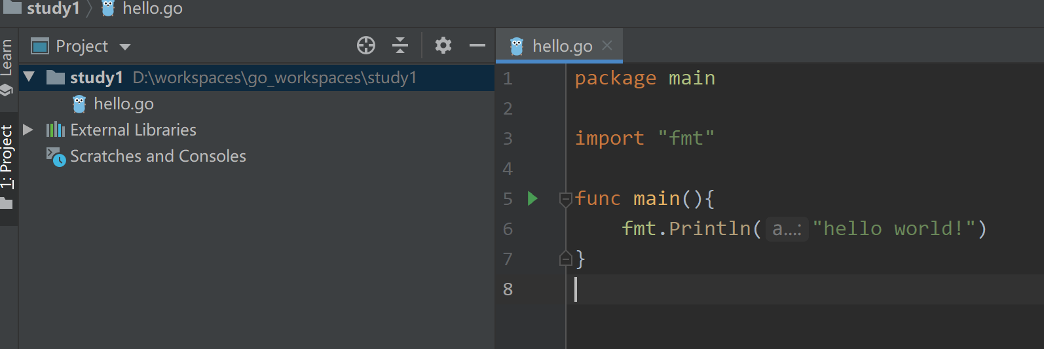This screenshot has width=1044, height=349.
Task: Expand the External Libraries node
Action: (x=28, y=130)
